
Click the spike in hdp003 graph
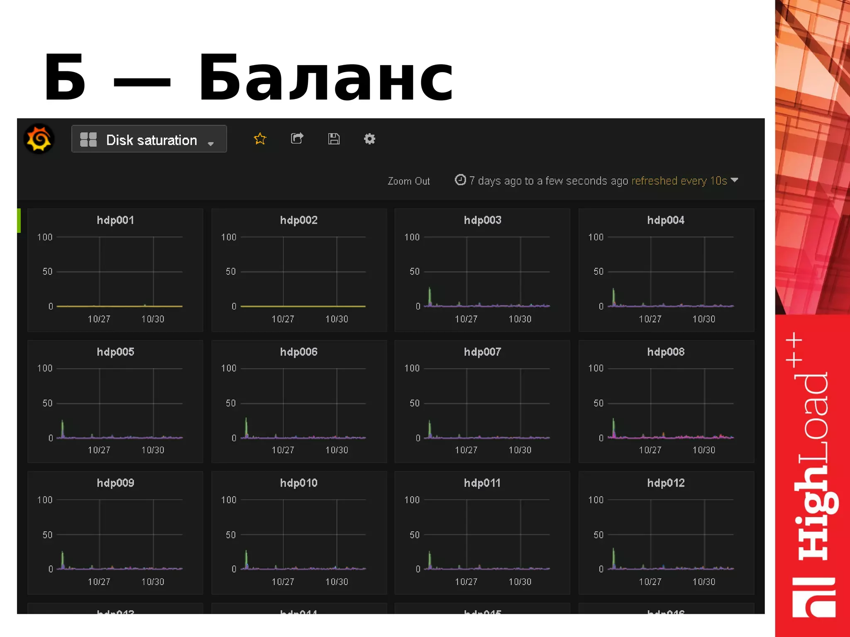[430, 297]
